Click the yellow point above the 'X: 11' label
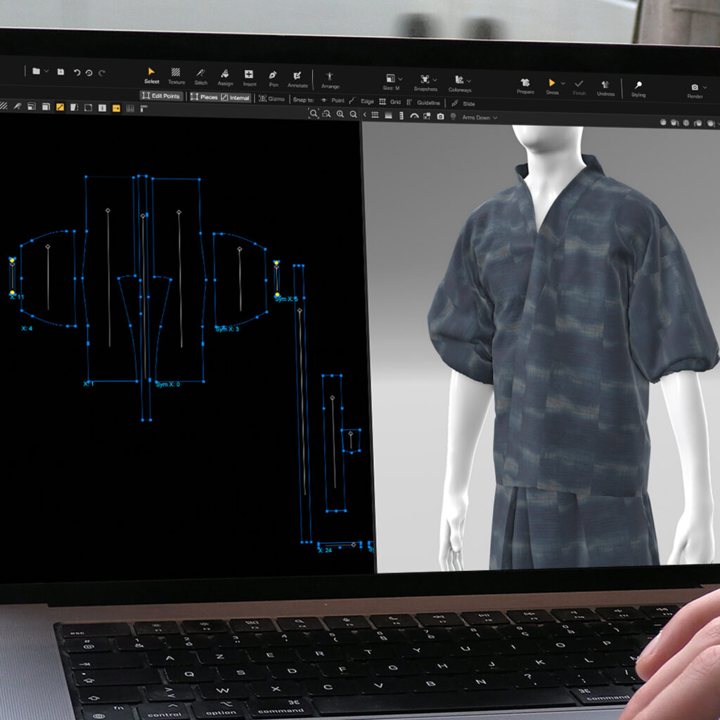 coord(13,293)
